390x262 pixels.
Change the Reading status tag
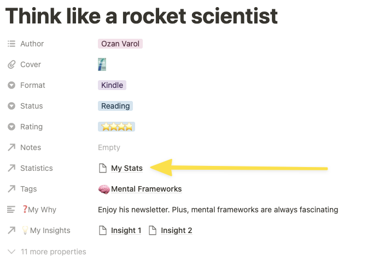pos(115,106)
